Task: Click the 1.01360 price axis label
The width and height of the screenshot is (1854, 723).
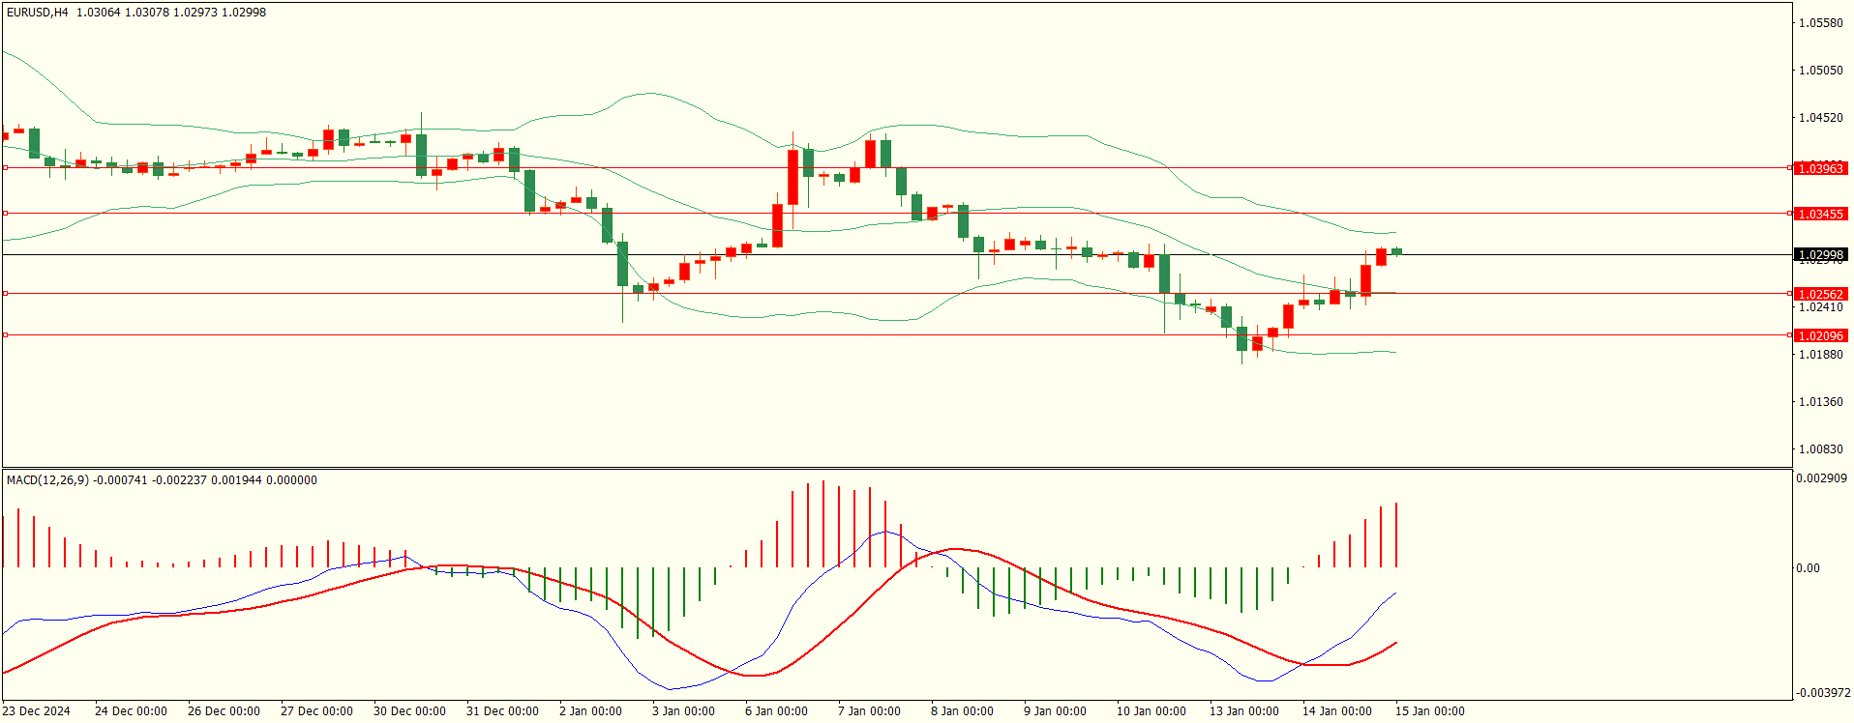Action: pyautogui.click(x=1821, y=402)
